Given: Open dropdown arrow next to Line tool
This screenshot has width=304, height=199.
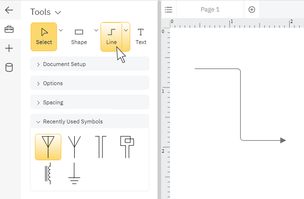Looking at the screenshot, I should 126,31.
